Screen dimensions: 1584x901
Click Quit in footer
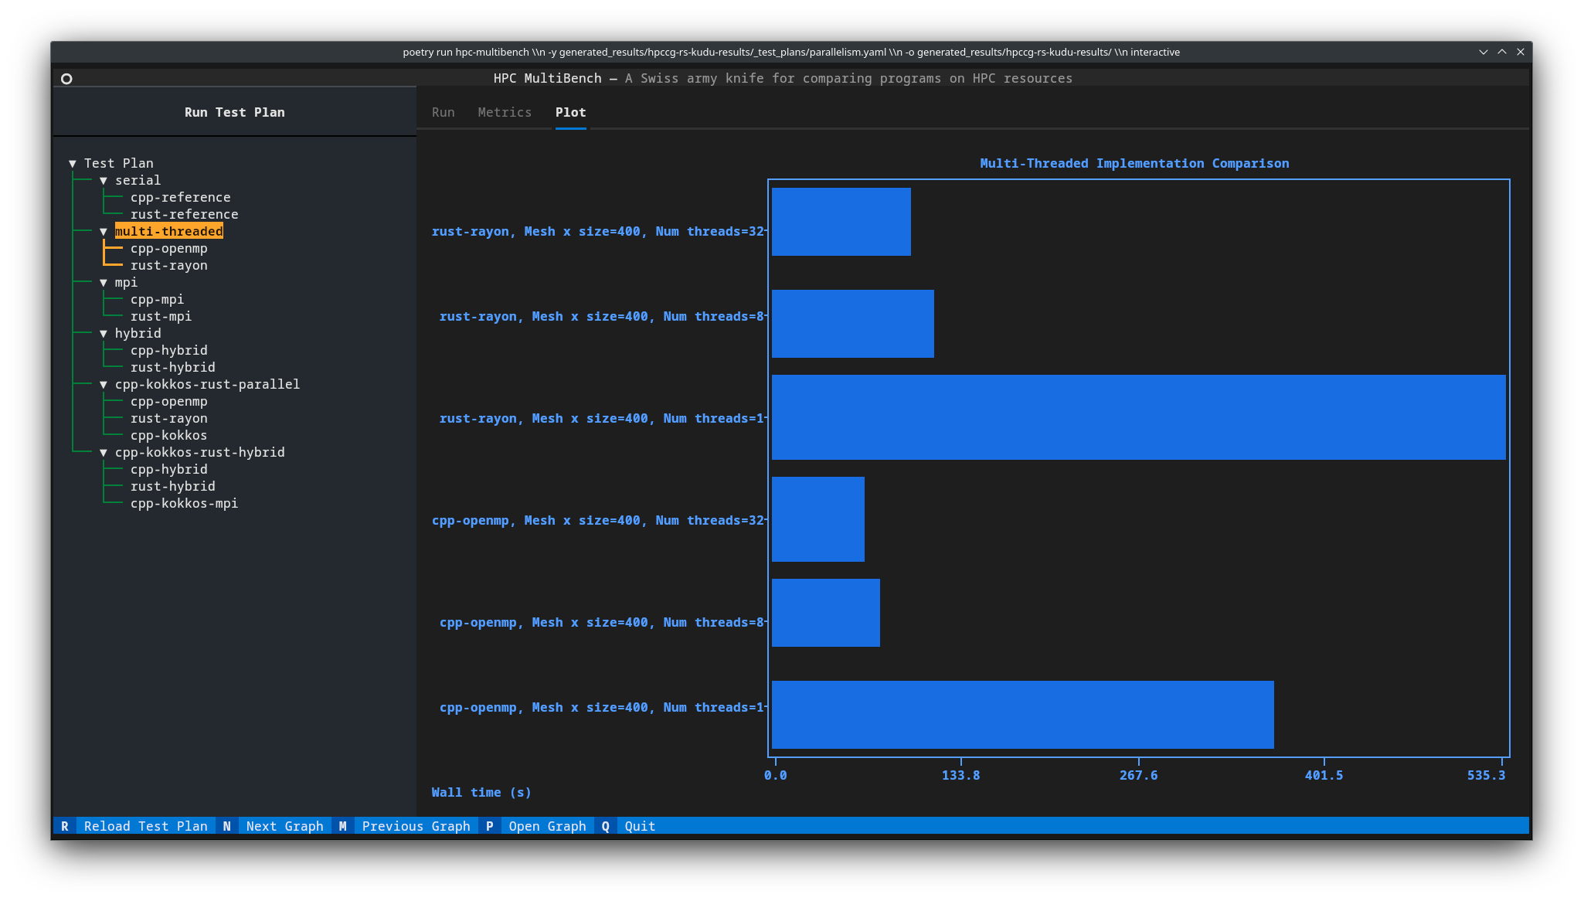(641, 827)
